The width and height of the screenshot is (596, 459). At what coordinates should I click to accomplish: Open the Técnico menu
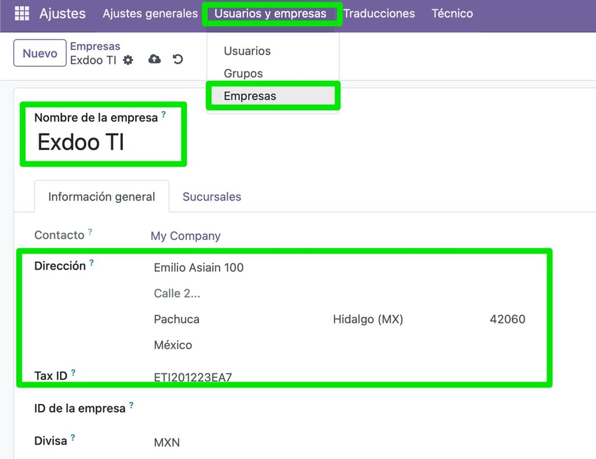pos(452,14)
